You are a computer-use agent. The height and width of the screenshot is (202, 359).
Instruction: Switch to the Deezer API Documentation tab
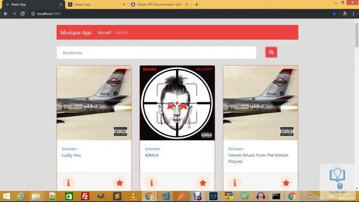(159, 4)
